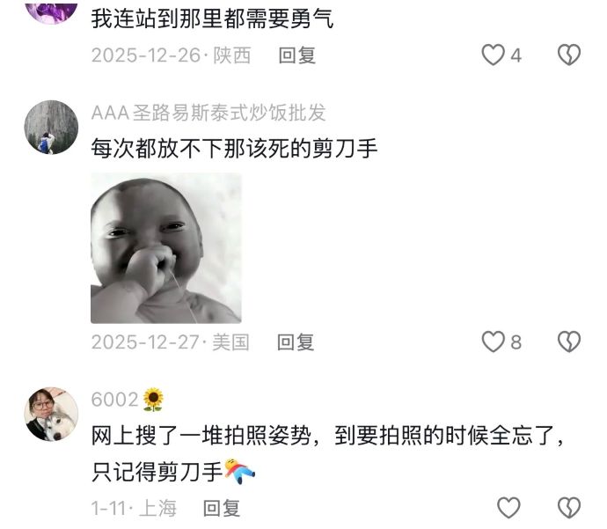This screenshot has height=529, width=607.
Task: Reply to the 1-11 上海 comment
Action: pyautogui.click(x=222, y=508)
